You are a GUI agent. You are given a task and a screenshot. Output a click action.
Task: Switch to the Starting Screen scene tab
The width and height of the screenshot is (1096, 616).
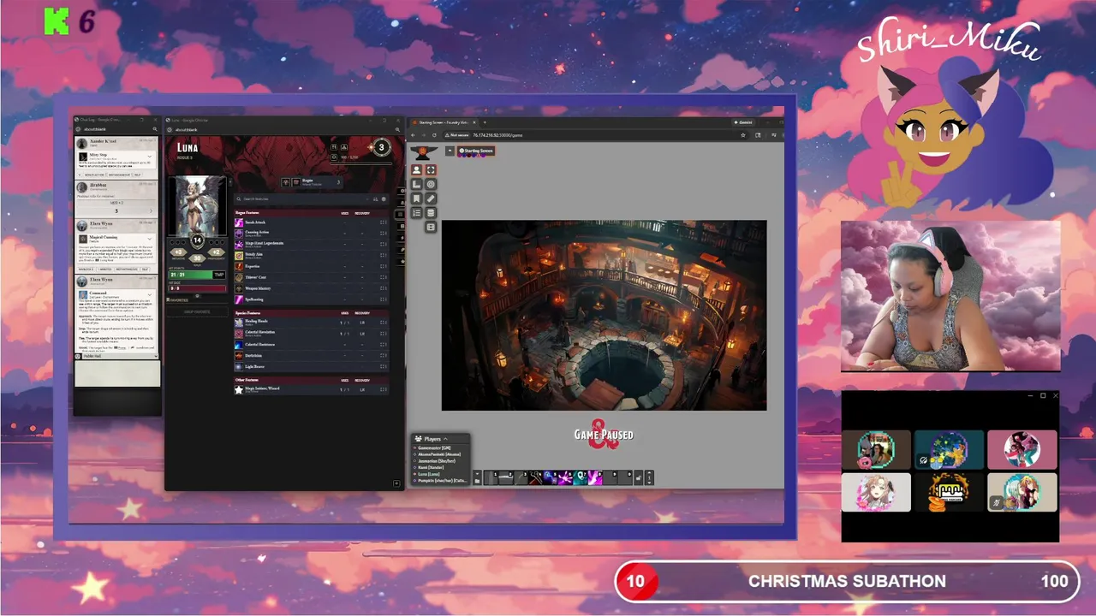pyautogui.click(x=475, y=151)
